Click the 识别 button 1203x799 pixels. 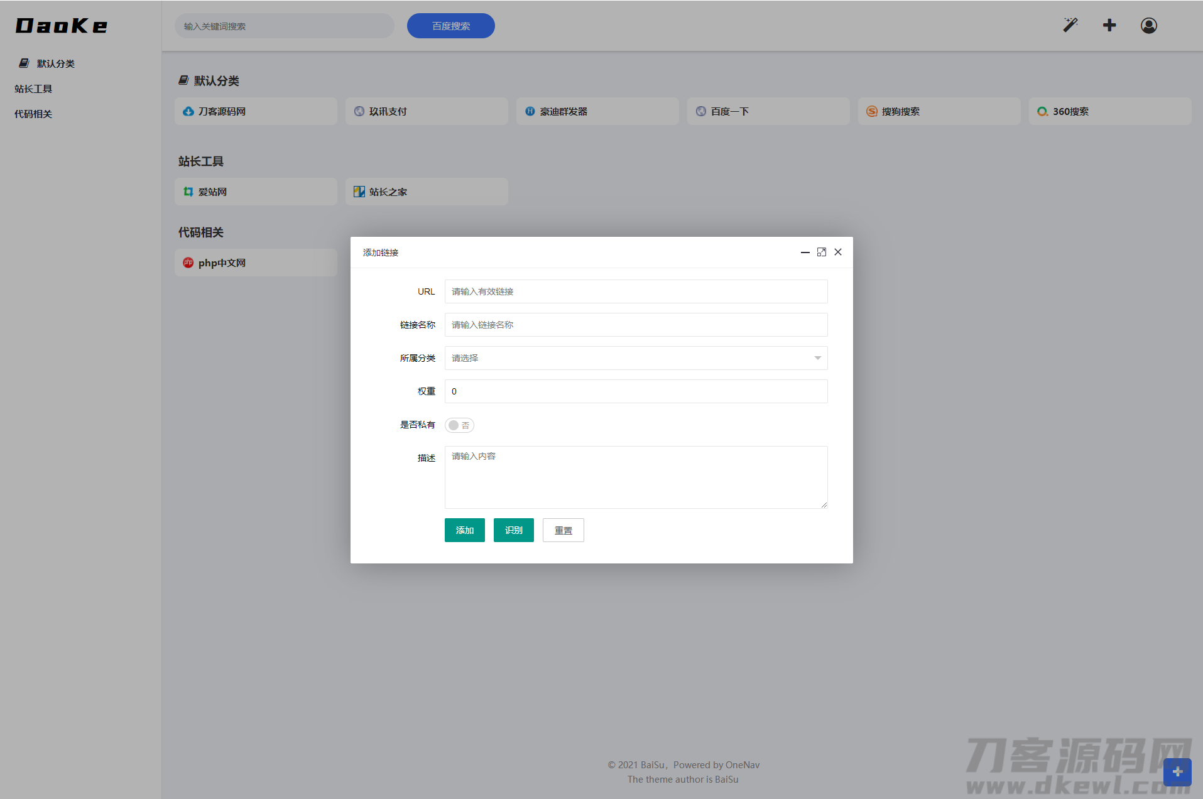513,530
